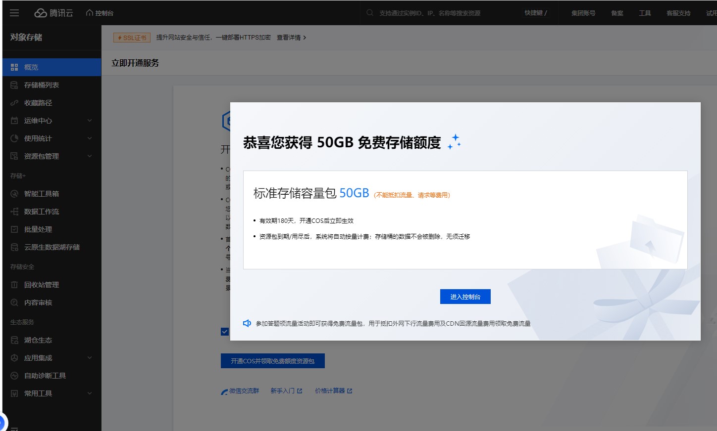Click the resource search input field
717x431 pixels.
[x=441, y=13]
